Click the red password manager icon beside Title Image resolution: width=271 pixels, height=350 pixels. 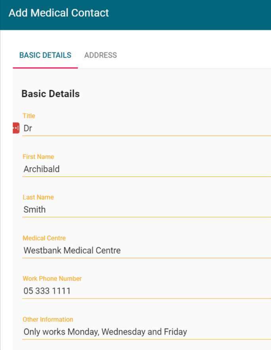point(16,128)
